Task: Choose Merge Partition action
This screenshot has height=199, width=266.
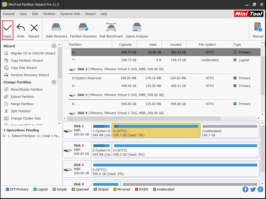Action: tap(19, 104)
